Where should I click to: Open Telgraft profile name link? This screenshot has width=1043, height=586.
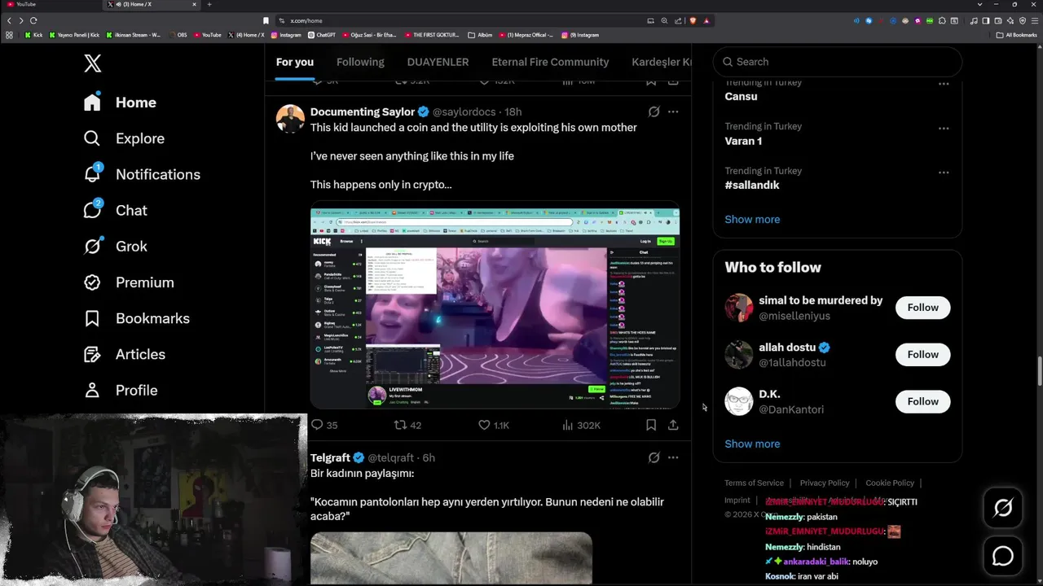(330, 457)
